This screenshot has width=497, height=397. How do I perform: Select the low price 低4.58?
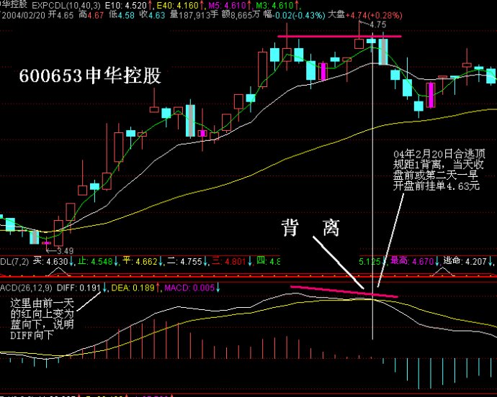122,15
